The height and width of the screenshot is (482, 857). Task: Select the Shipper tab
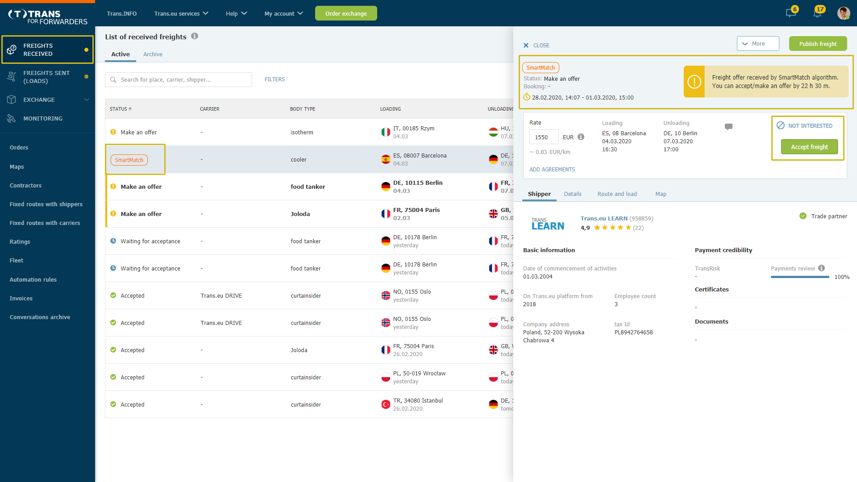click(539, 194)
